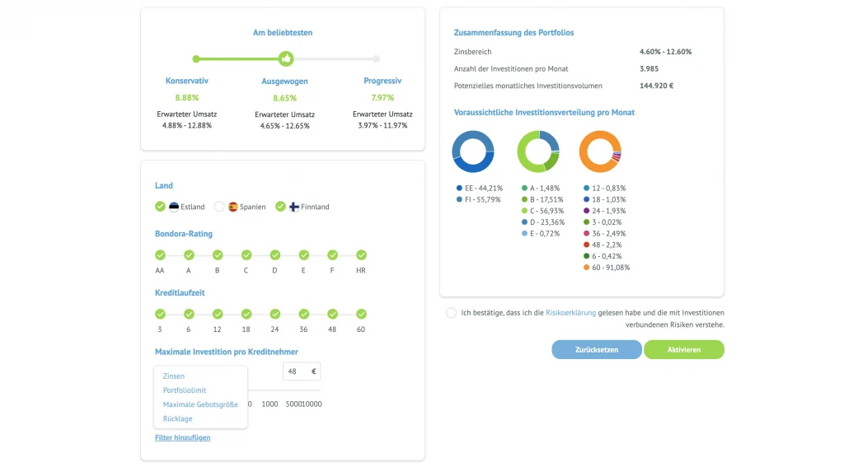Deselect the 60 month loan duration

tap(361, 314)
